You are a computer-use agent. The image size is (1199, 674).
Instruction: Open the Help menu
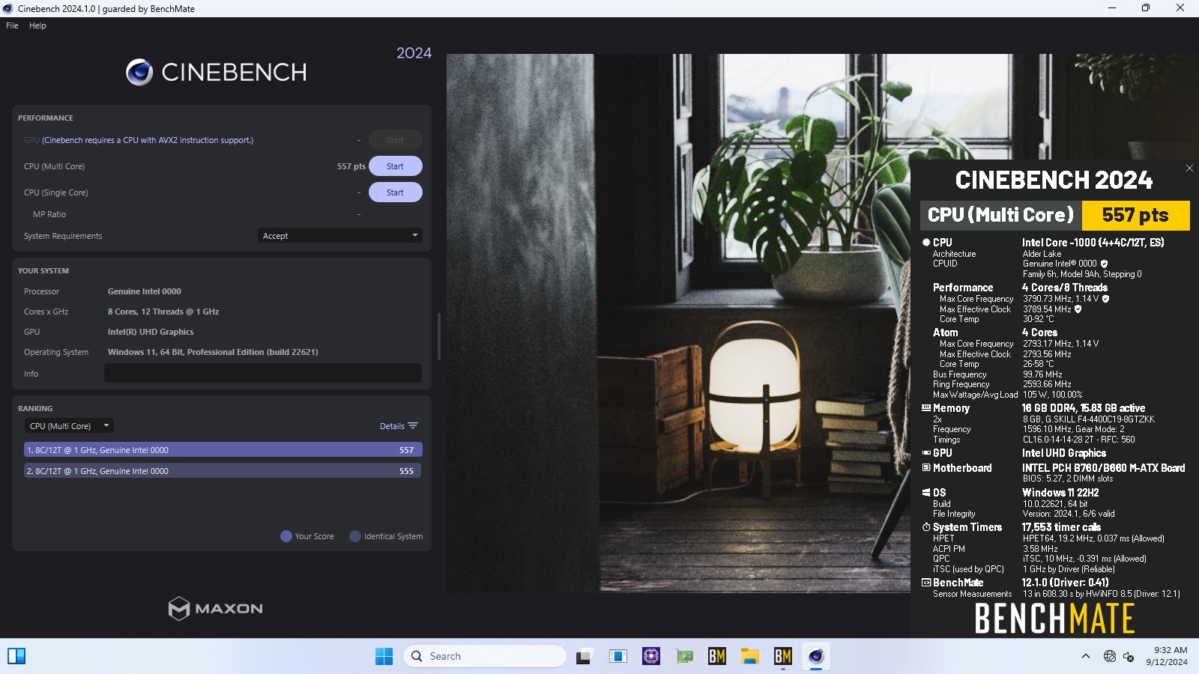point(37,25)
